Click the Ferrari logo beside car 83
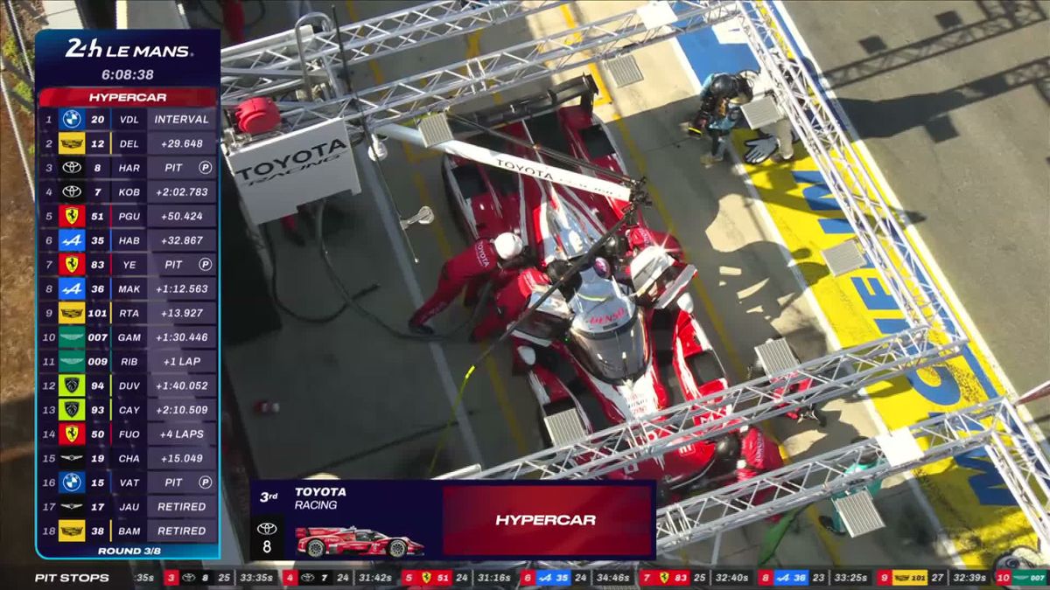 click(x=72, y=264)
